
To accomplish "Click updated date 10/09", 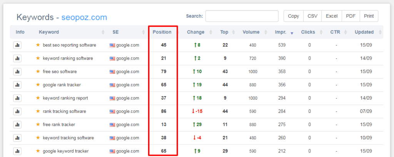I will [x=366, y=138].
